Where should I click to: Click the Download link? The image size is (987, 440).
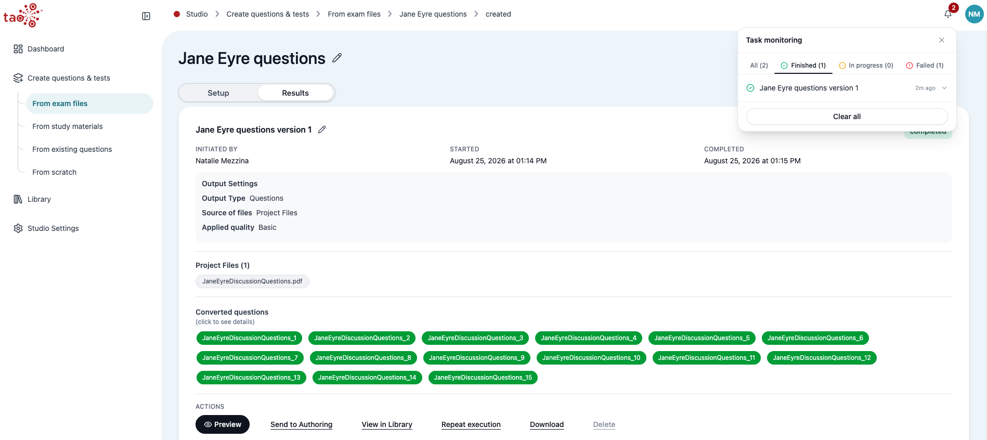(x=547, y=424)
